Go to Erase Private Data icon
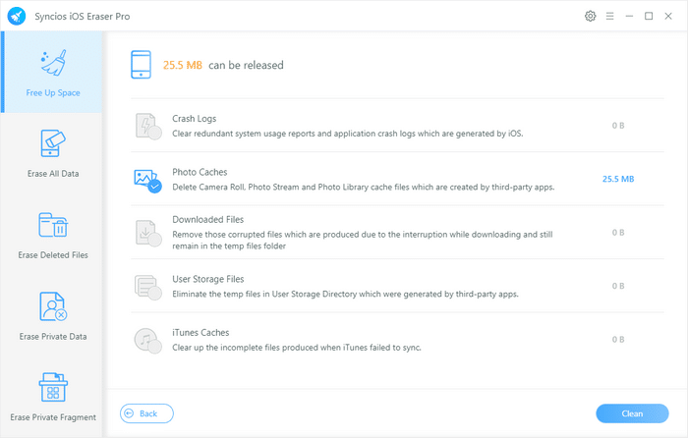Image resolution: width=688 pixels, height=438 pixels. pyautogui.click(x=53, y=305)
